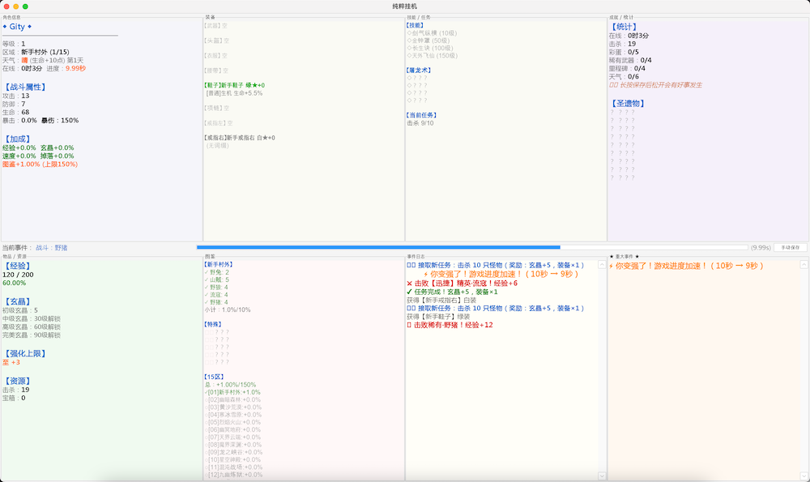Viewport: 810px width, 482px height.
Task: Click the 稀有武器 : 0/4 statistic
Action: tap(630, 61)
